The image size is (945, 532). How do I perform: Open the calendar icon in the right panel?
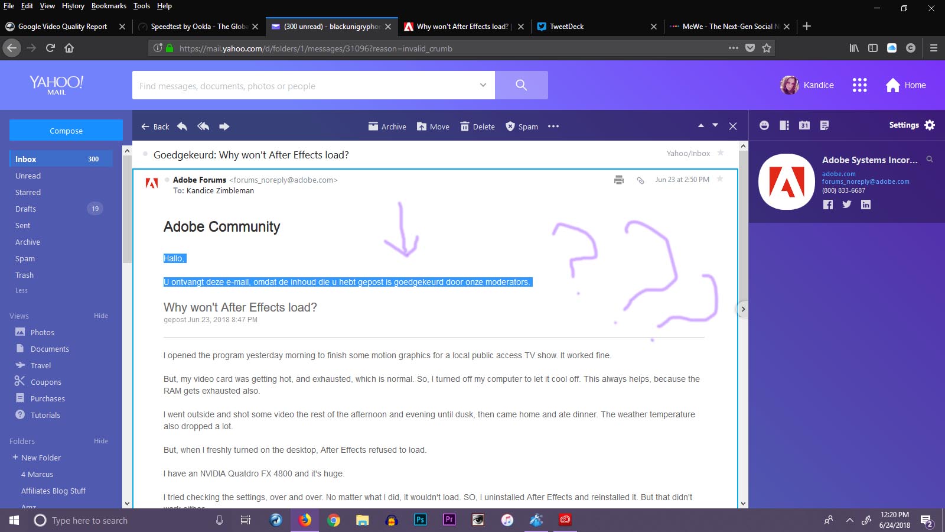tap(804, 125)
